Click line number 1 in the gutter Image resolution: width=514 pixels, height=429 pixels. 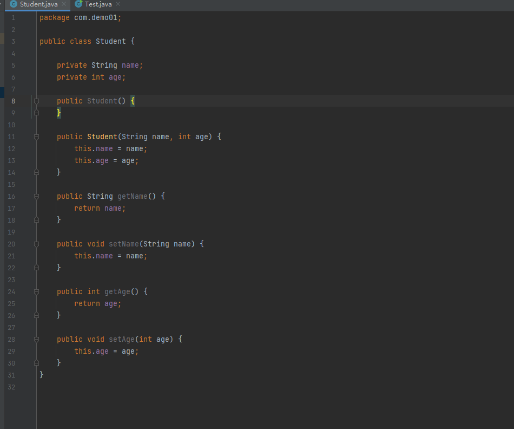coord(13,18)
